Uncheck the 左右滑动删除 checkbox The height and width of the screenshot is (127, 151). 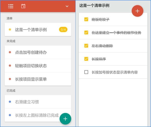(x=86, y=46)
